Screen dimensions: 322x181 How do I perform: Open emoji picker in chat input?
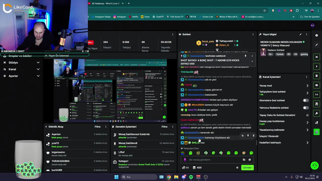(x=250, y=160)
